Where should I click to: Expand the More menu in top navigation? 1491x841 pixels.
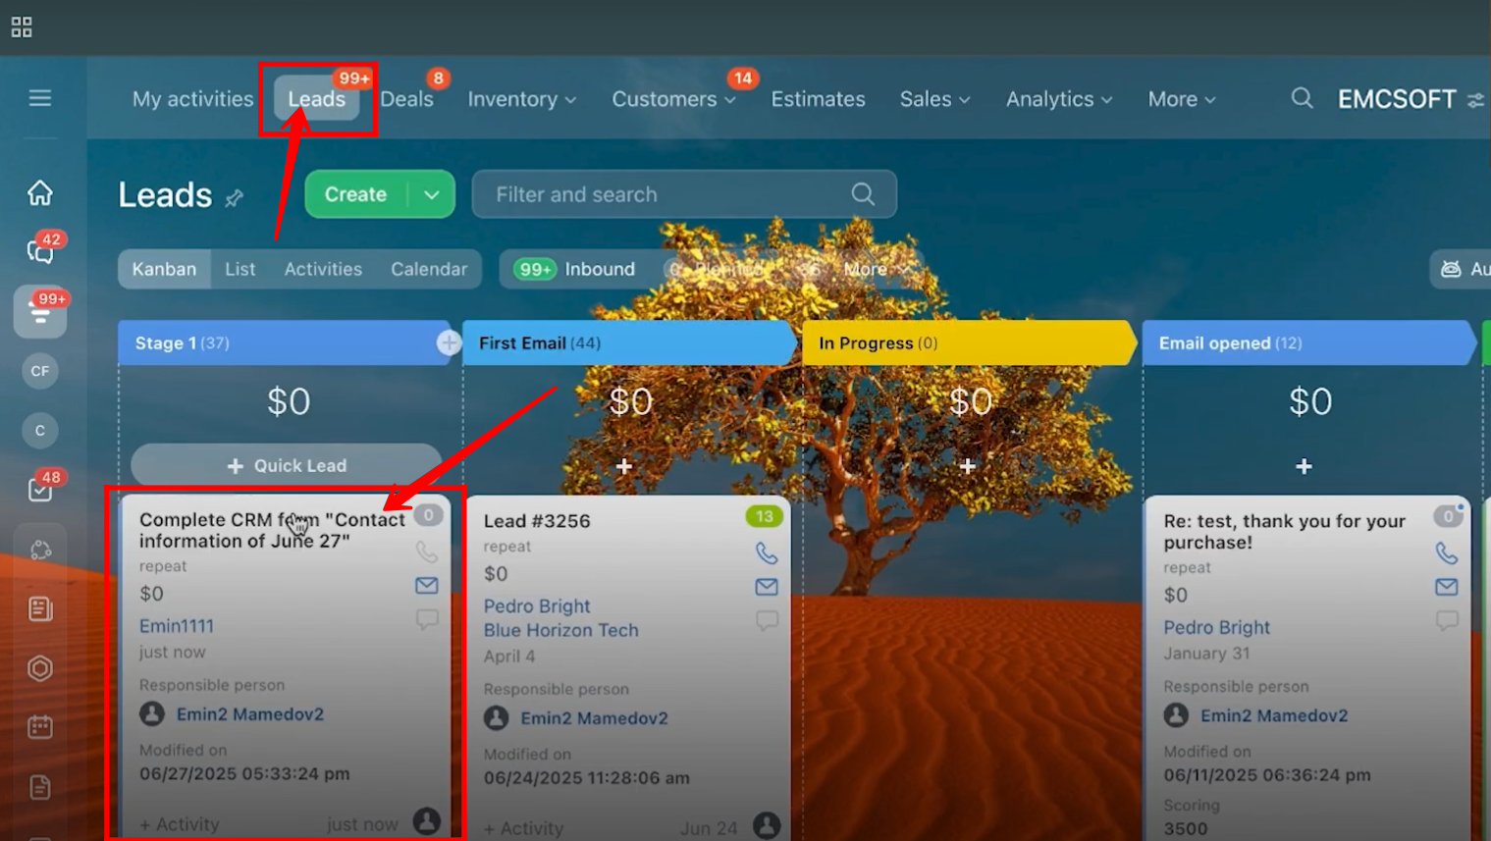(x=1182, y=99)
